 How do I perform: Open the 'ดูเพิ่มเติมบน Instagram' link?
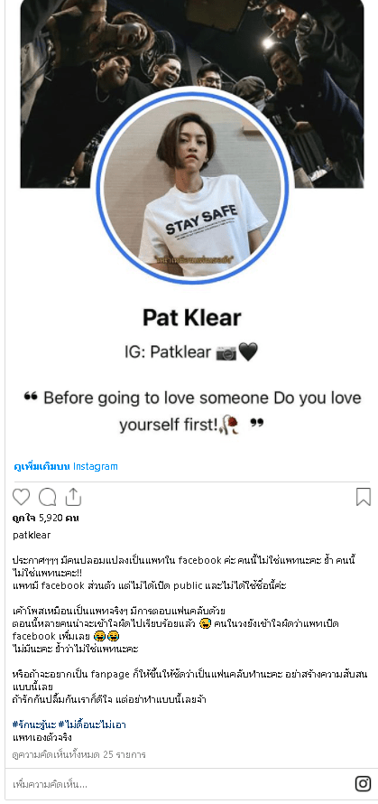(x=66, y=466)
